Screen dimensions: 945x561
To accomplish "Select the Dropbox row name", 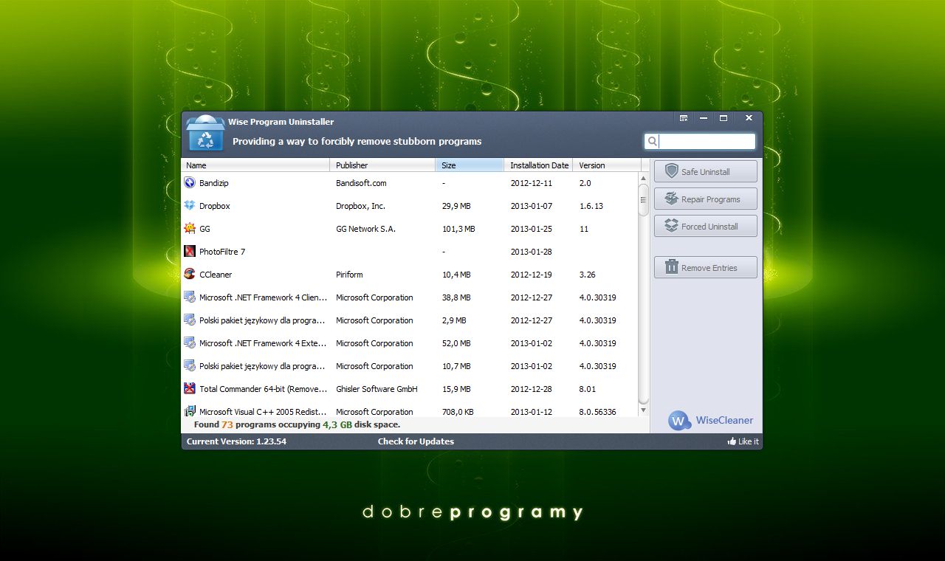I will click(215, 206).
